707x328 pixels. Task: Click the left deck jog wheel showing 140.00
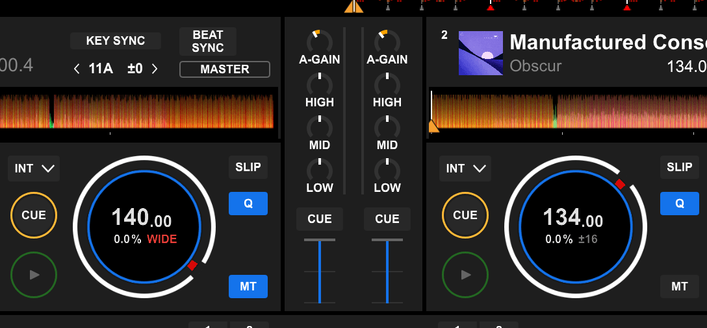(144, 227)
